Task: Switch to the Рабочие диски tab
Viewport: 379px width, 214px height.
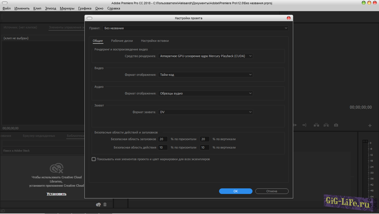Action: coord(122,41)
